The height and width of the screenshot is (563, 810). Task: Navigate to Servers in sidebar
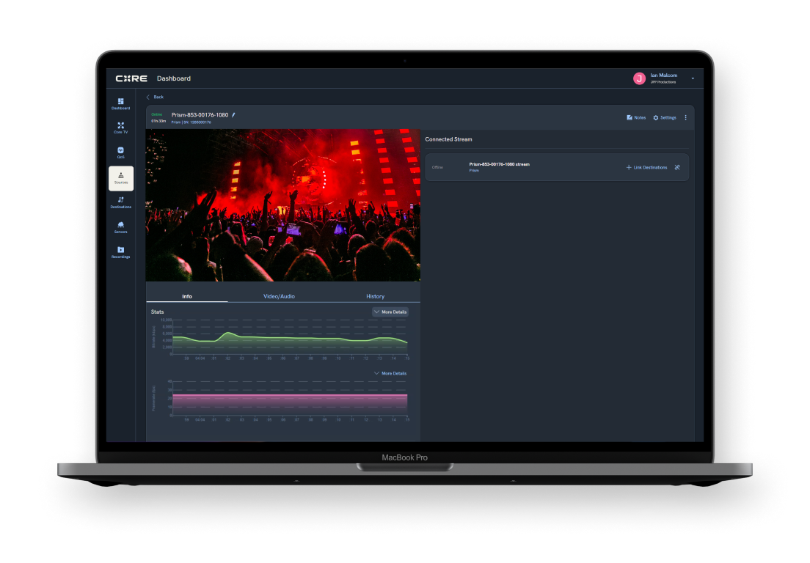pyautogui.click(x=120, y=227)
